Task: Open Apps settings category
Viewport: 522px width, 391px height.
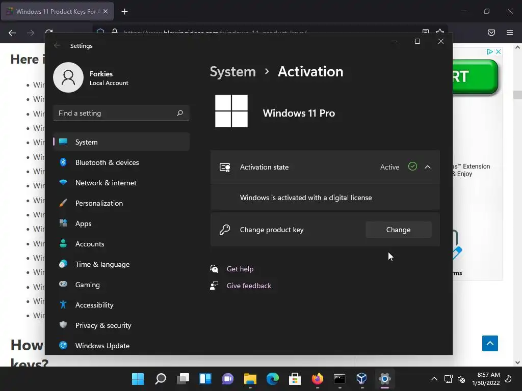Action: click(x=121, y=224)
